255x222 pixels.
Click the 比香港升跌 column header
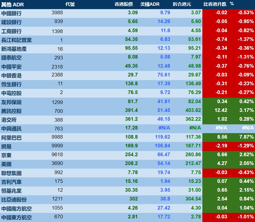(x=215, y=4)
